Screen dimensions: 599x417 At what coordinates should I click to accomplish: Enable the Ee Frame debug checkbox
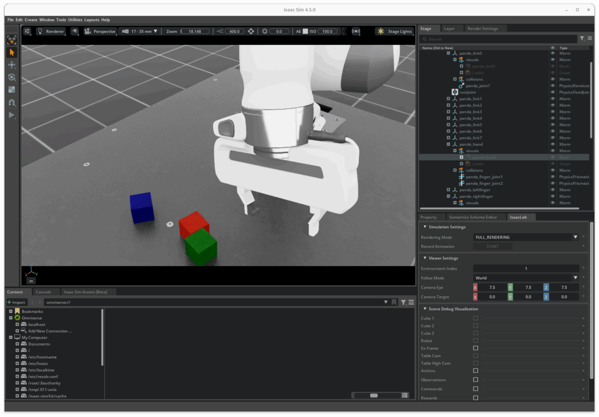coord(476,348)
